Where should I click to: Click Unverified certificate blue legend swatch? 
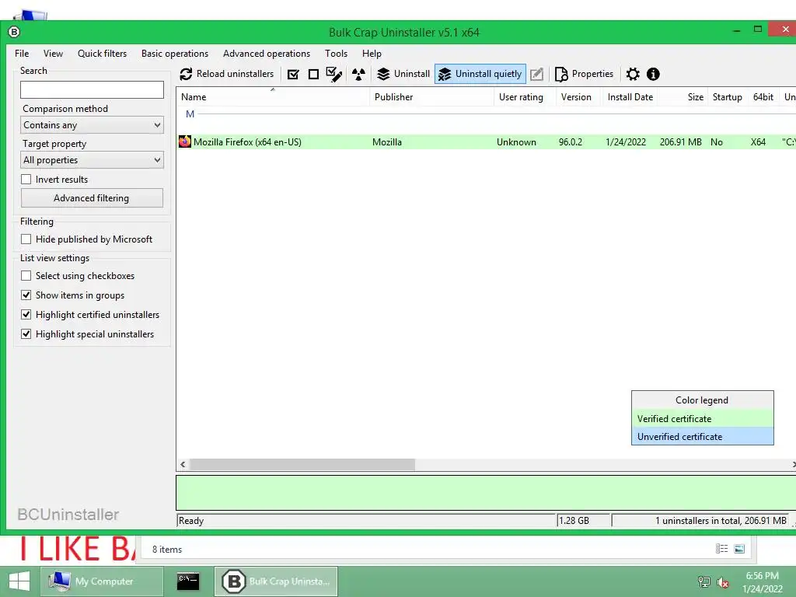703,437
